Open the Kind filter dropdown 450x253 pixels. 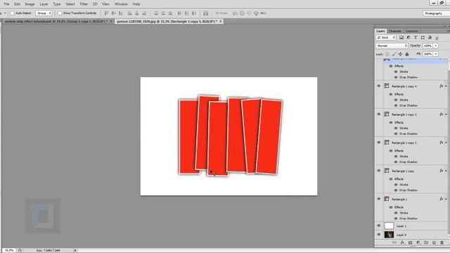click(386, 37)
